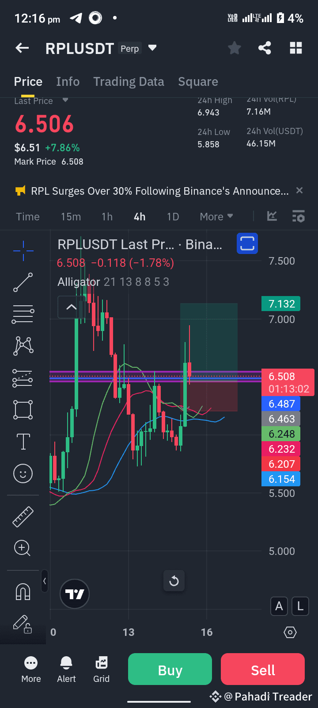Image resolution: width=318 pixels, height=708 pixels.
Task: Switch to the Info tab
Action: pyautogui.click(x=68, y=81)
